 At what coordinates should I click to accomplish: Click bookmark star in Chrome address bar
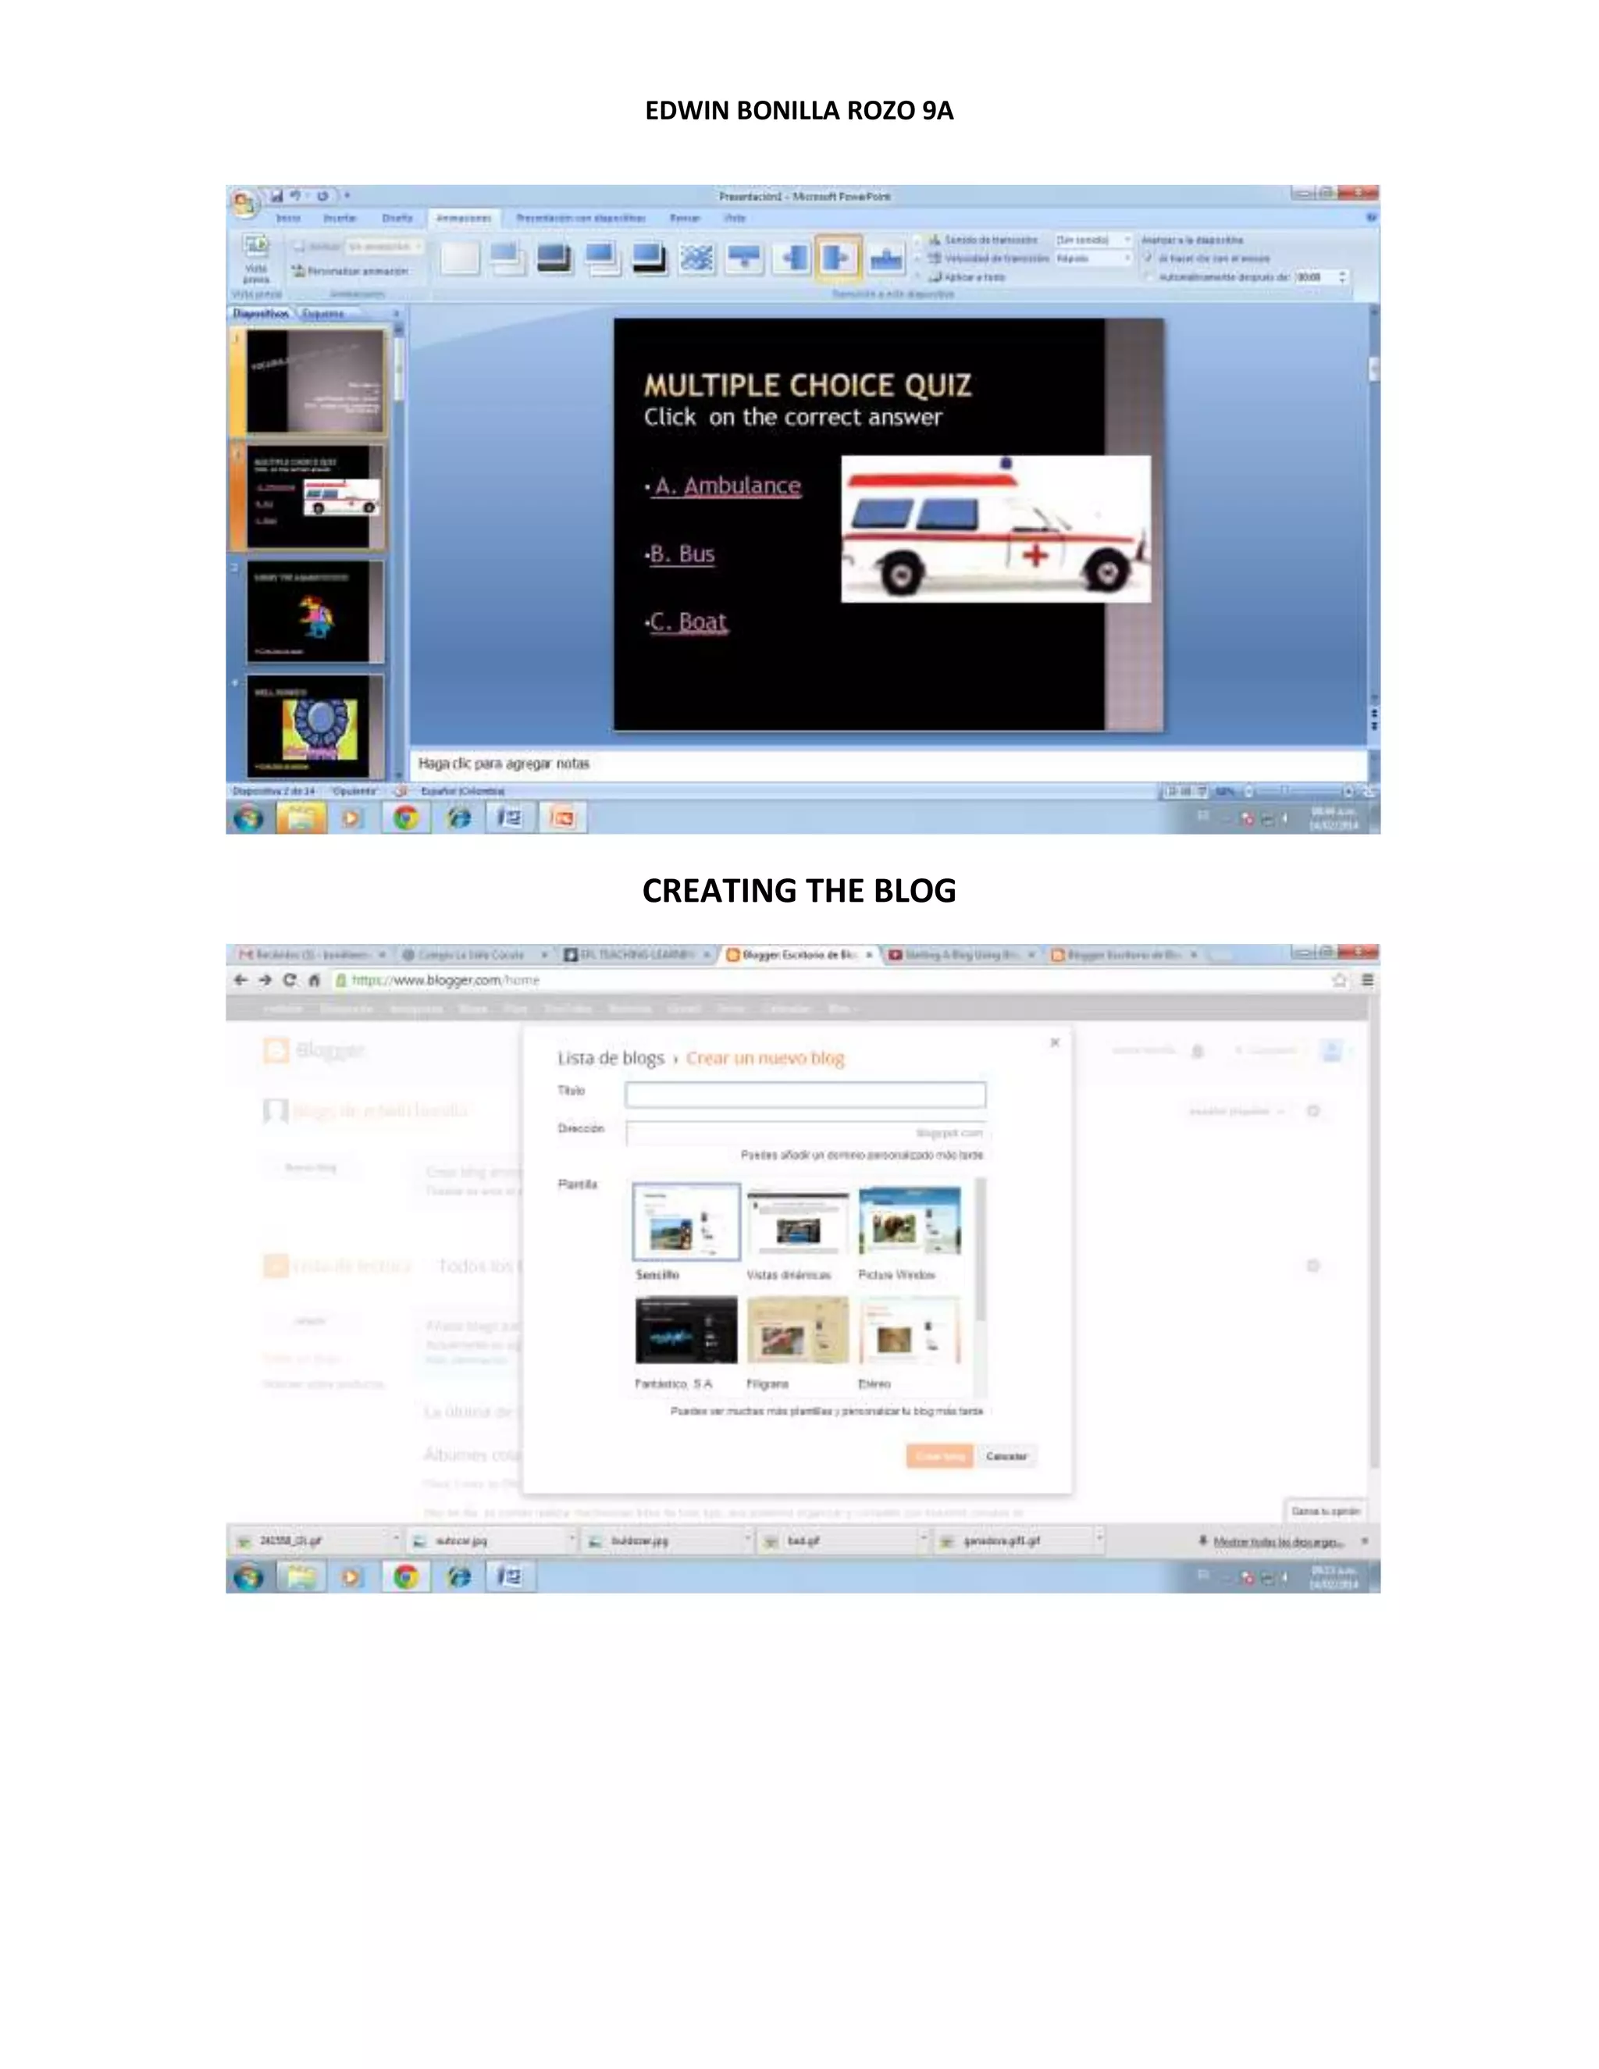[1340, 981]
